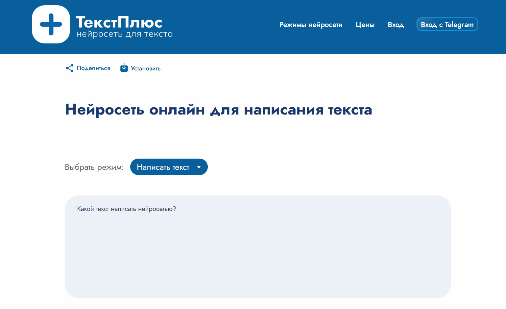The height and width of the screenshot is (309, 506).
Task: Click the heading Нейросеть онлайн для написания текста
Action: [x=219, y=110]
